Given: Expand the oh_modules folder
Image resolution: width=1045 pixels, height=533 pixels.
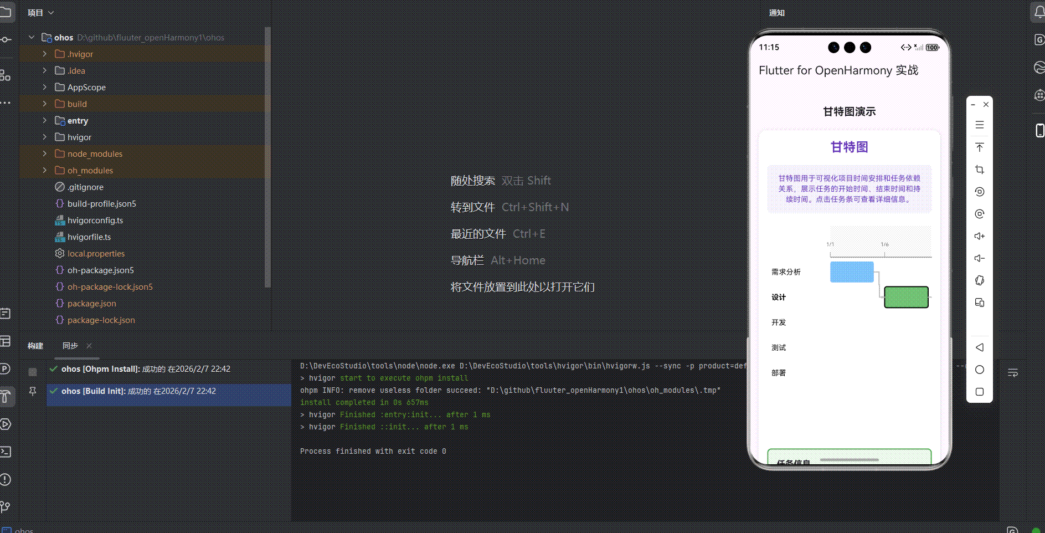Looking at the screenshot, I should 45,170.
